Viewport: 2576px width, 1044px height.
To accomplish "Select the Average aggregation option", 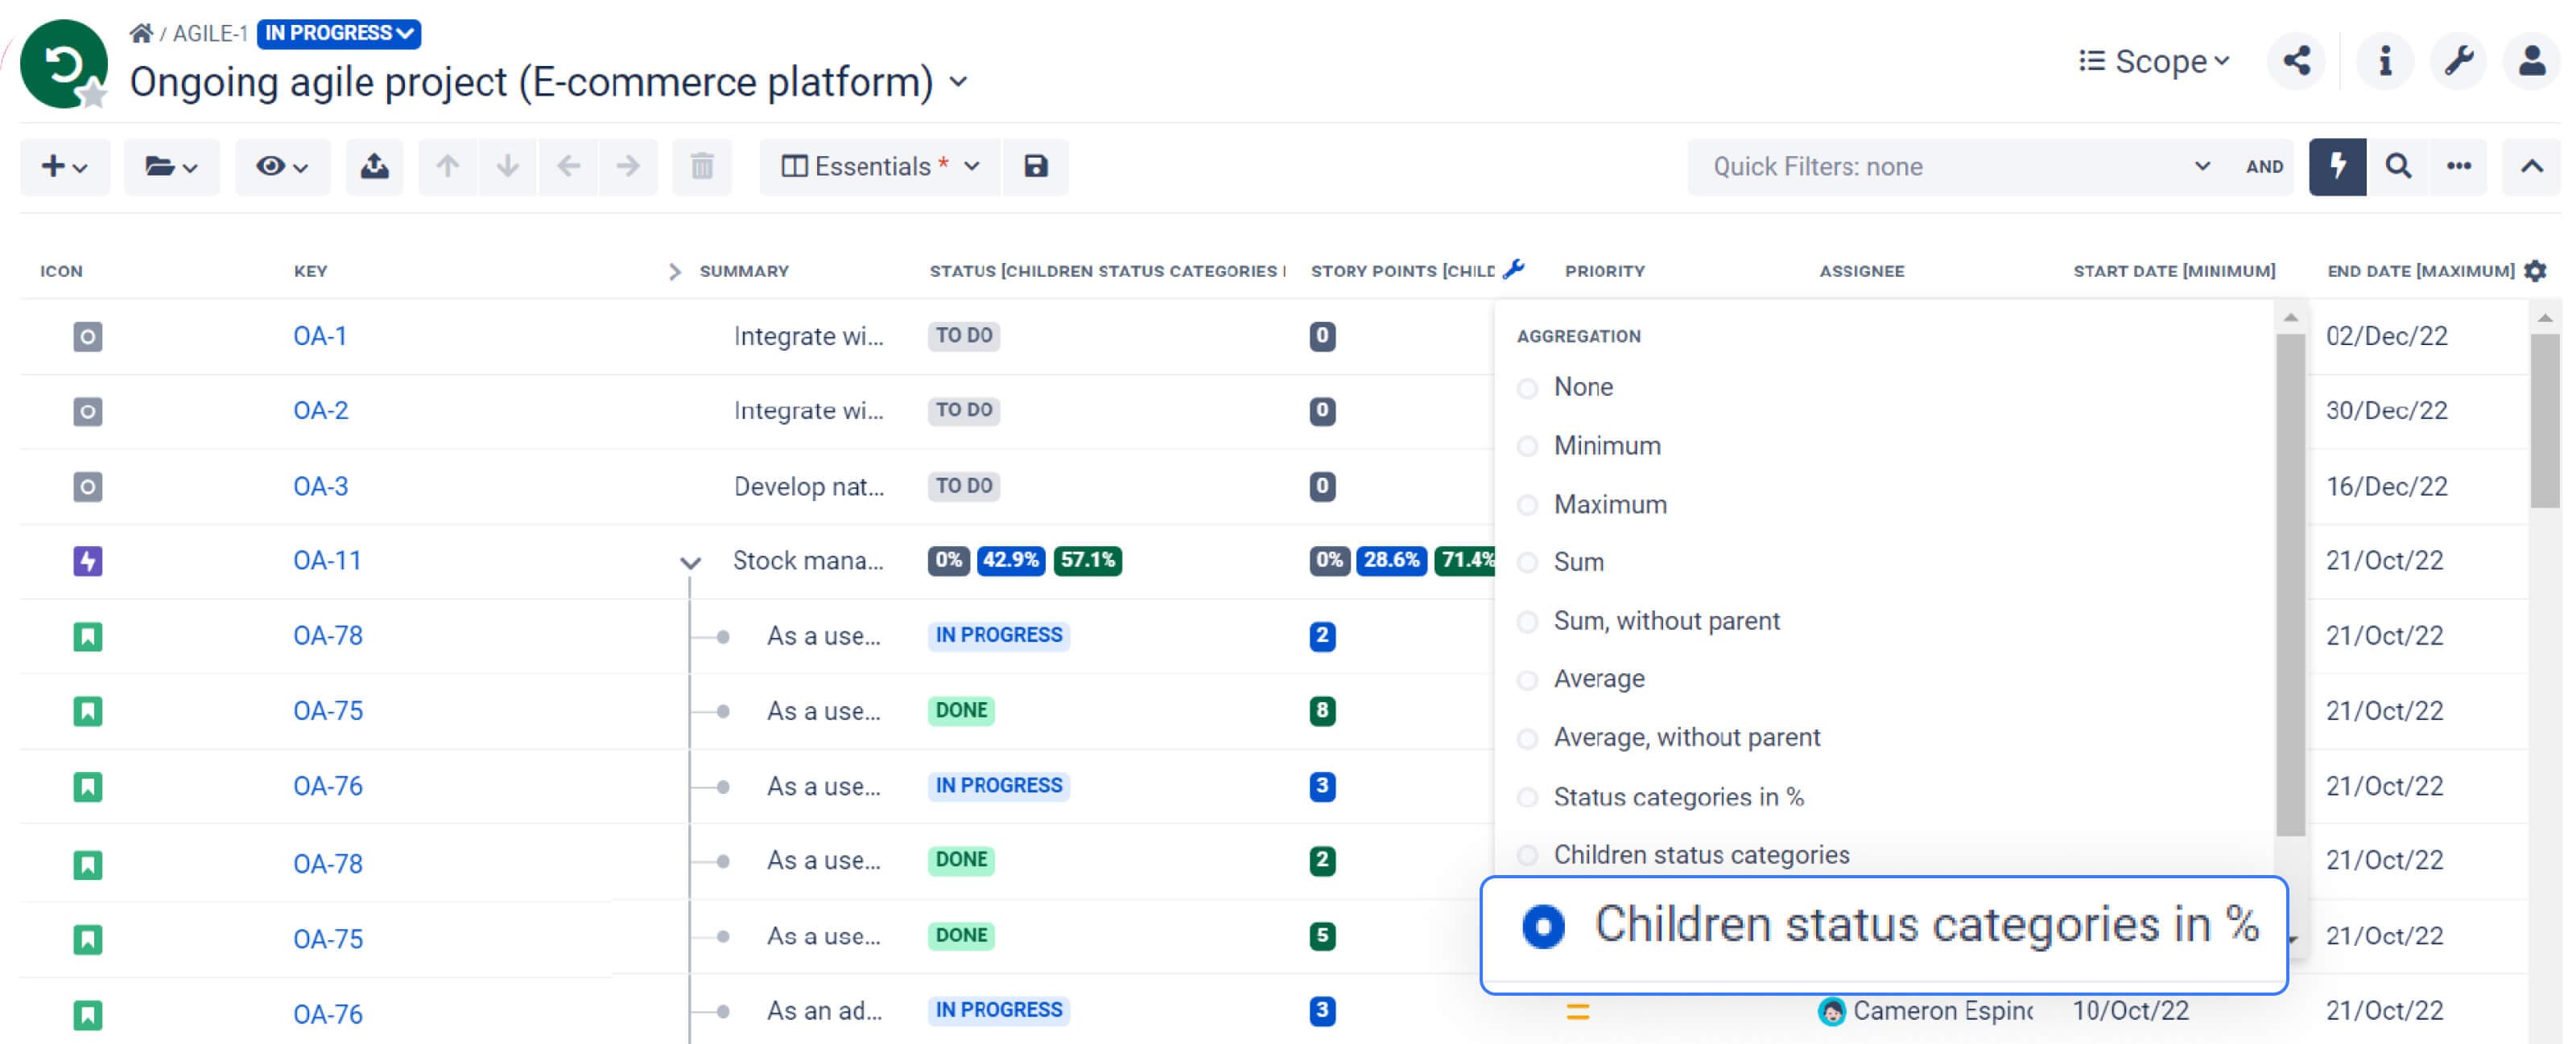I will (x=1581, y=680).
